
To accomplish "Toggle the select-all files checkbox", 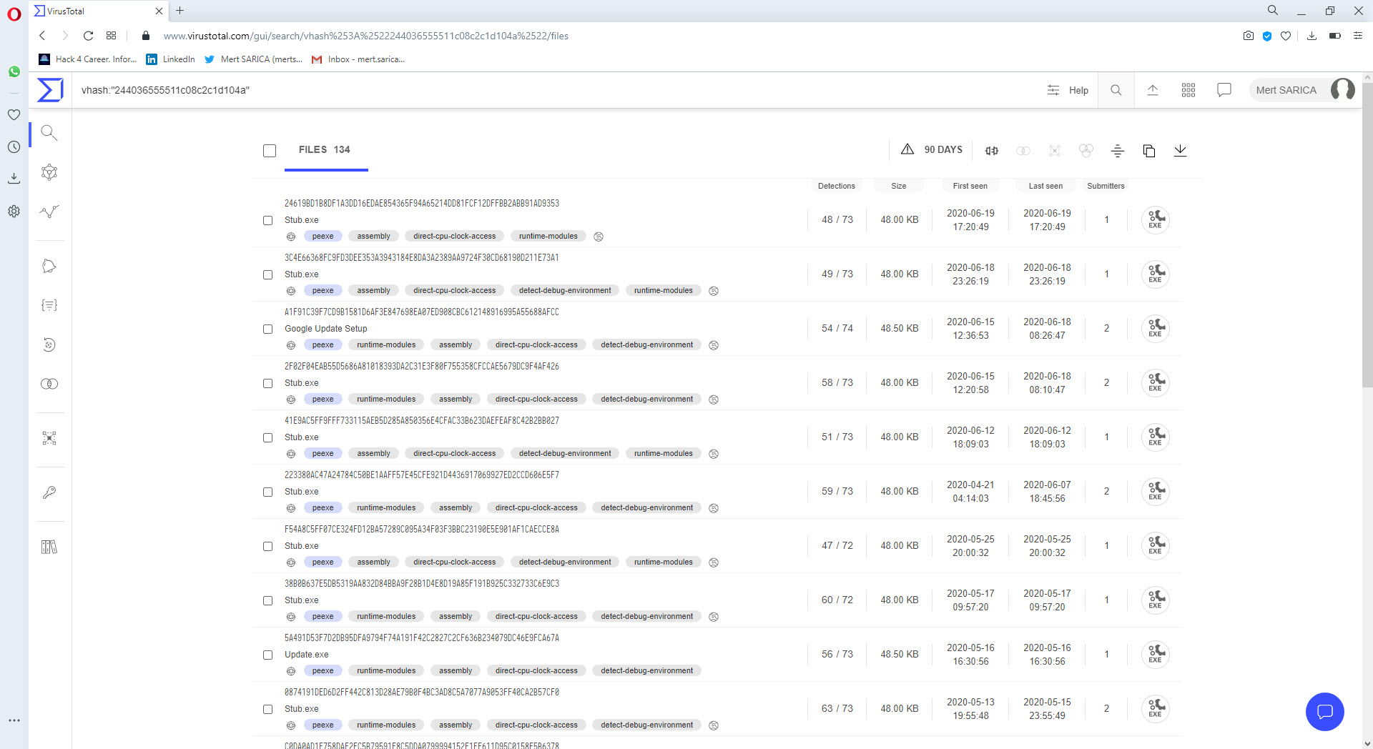I will click(270, 151).
